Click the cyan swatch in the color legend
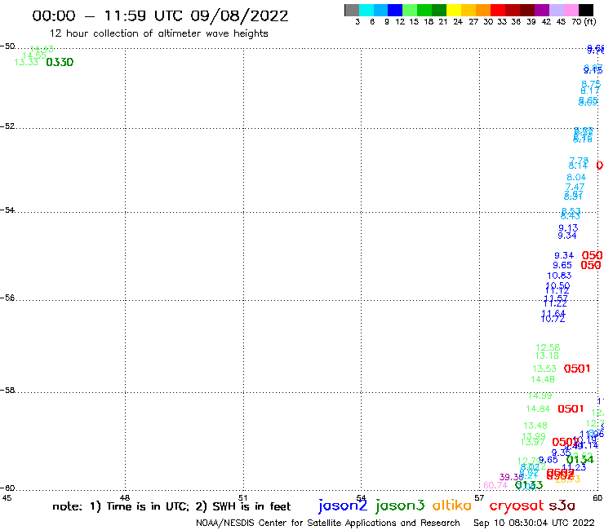Screen dimensions: 604x530 point(366,10)
